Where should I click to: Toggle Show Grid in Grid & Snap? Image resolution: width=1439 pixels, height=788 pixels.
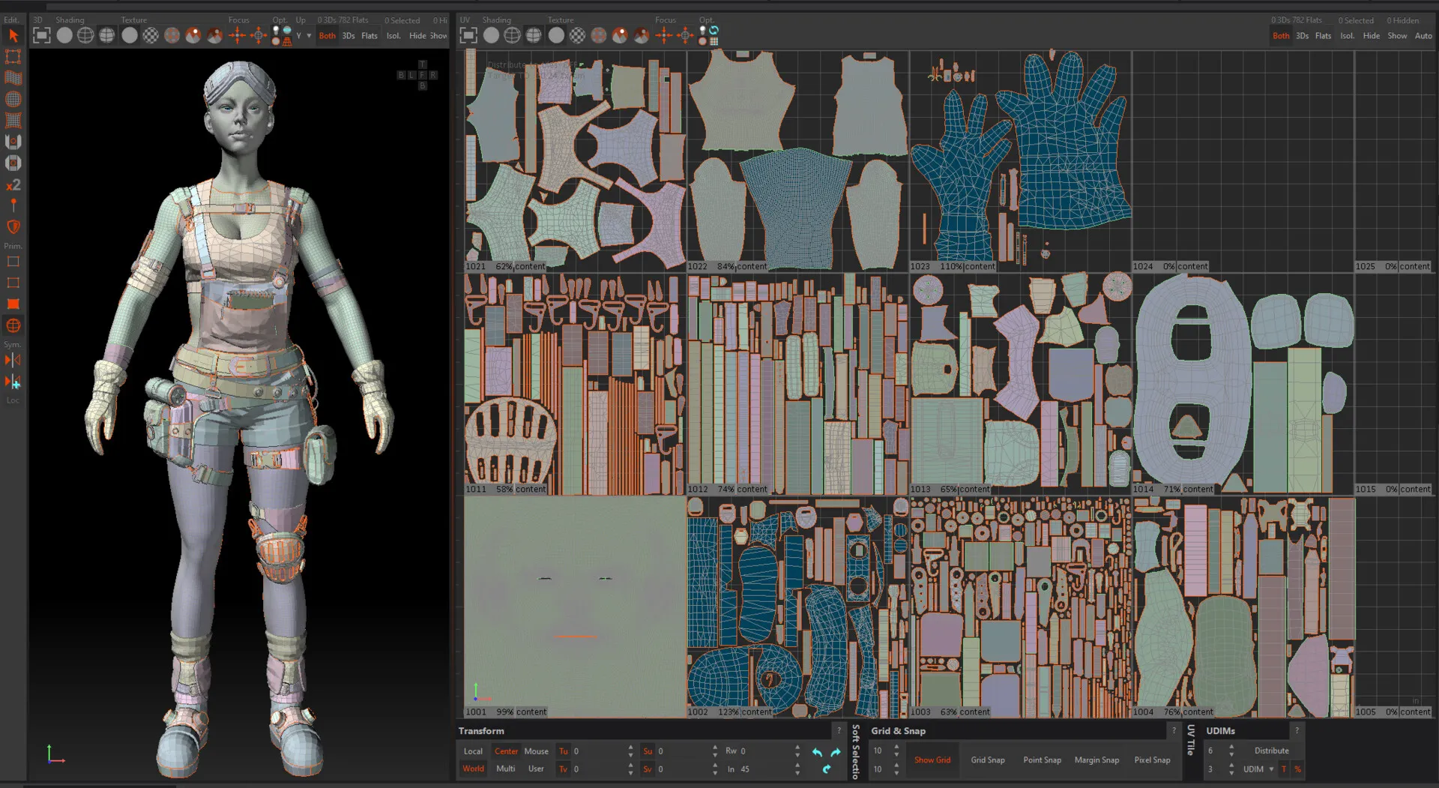(932, 760)
